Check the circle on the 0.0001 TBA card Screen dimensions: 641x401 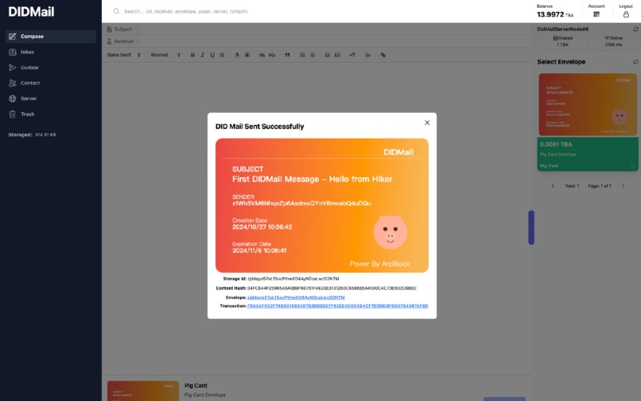[x=633, y=165]
